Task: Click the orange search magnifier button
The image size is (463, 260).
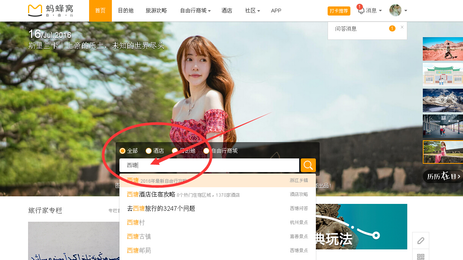Action: (x=308, y=165)
